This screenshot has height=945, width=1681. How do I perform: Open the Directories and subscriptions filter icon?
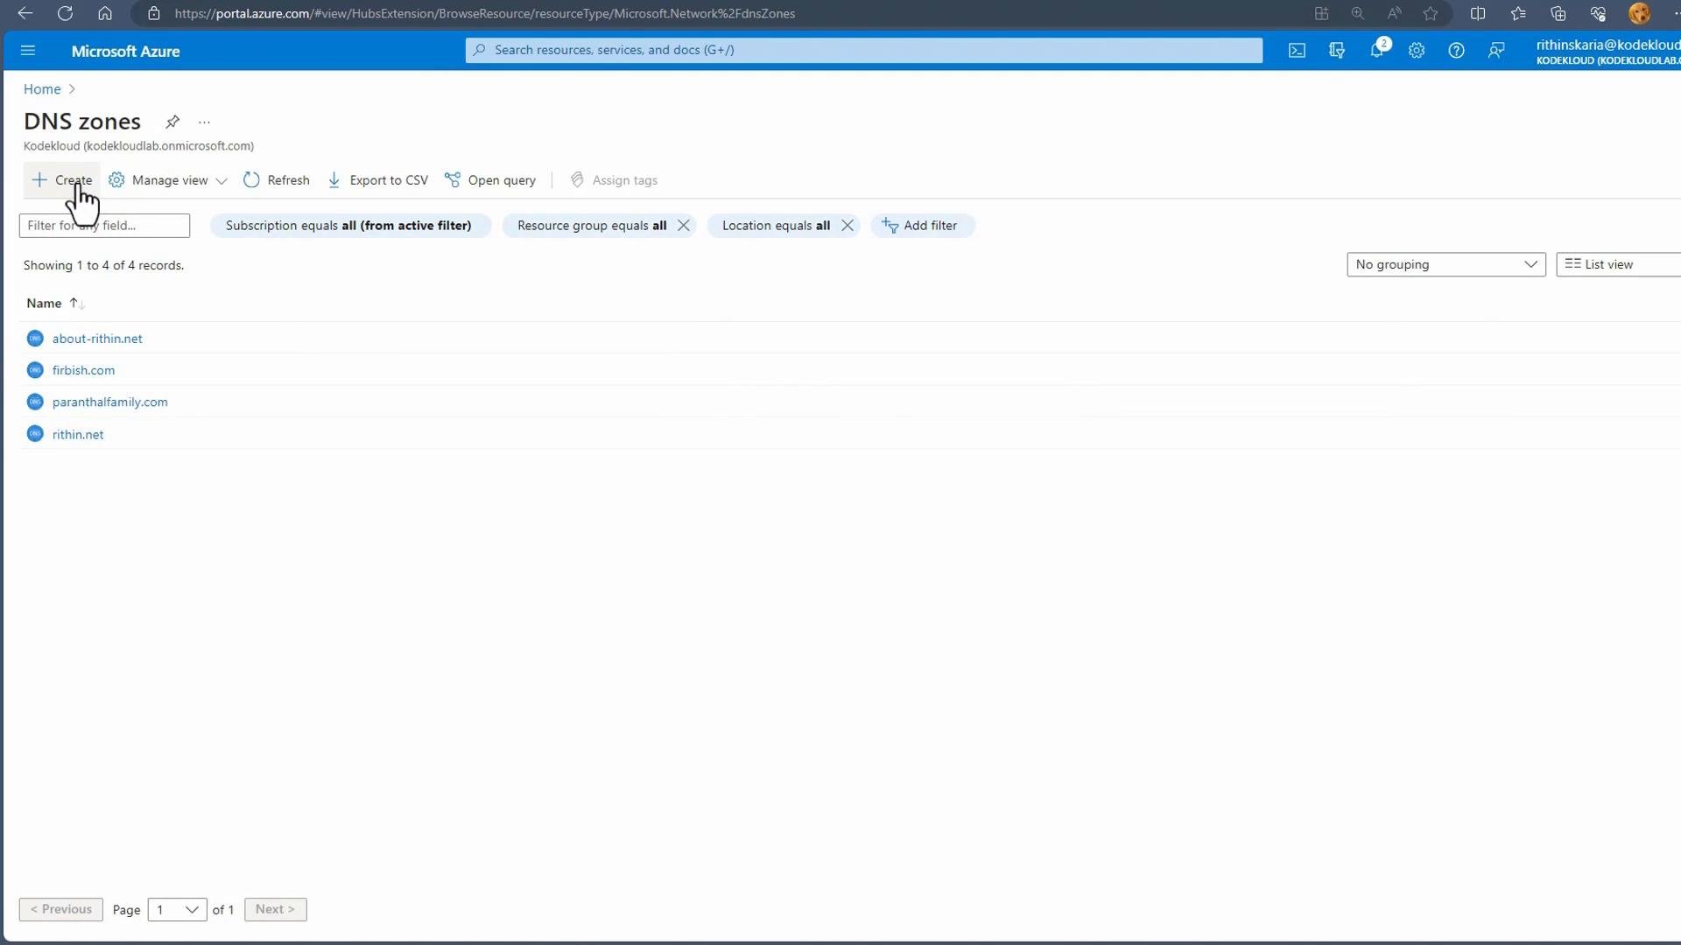pyautogui.click(x=1337, y=51)
